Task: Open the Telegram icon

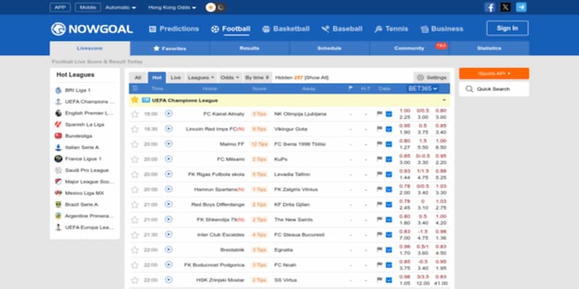Action: coord(521,7)
